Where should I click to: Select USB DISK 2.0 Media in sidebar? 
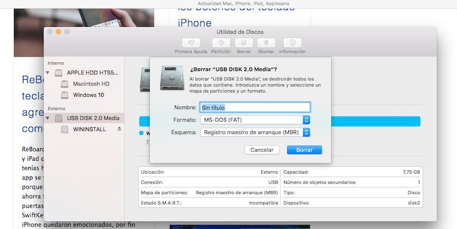point(93,118)
